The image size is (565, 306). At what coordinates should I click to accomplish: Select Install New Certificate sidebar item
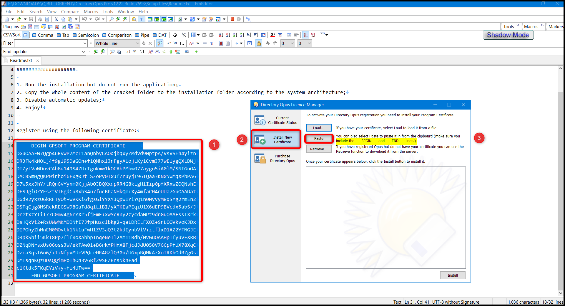pos(276,139)
